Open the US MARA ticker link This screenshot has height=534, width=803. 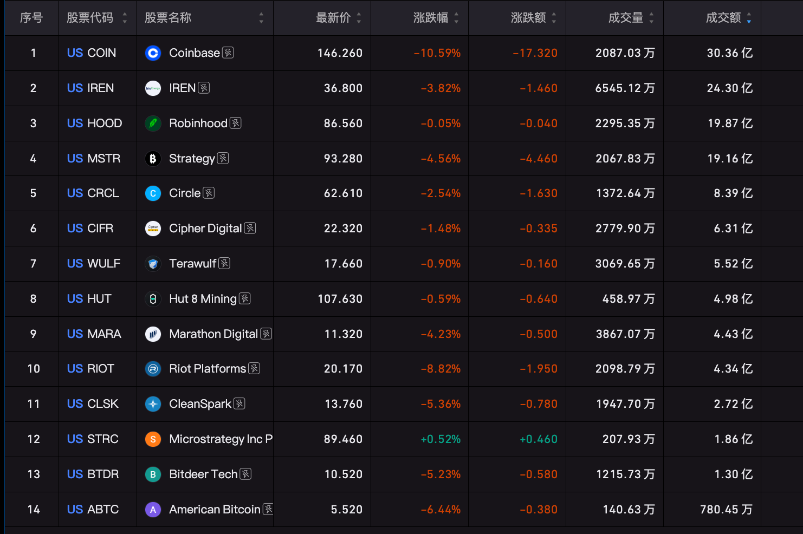pos(94,334)
